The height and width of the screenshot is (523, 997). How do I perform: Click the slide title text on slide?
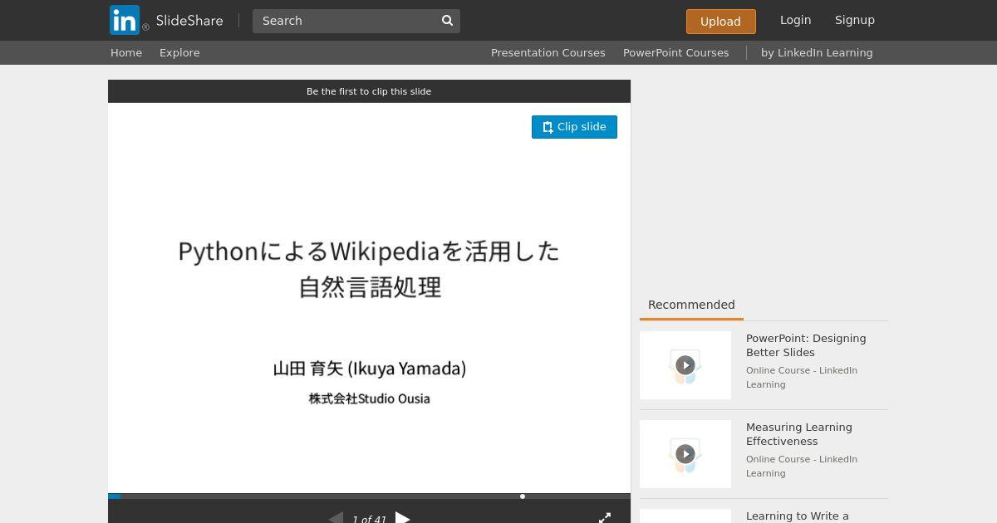369,268
